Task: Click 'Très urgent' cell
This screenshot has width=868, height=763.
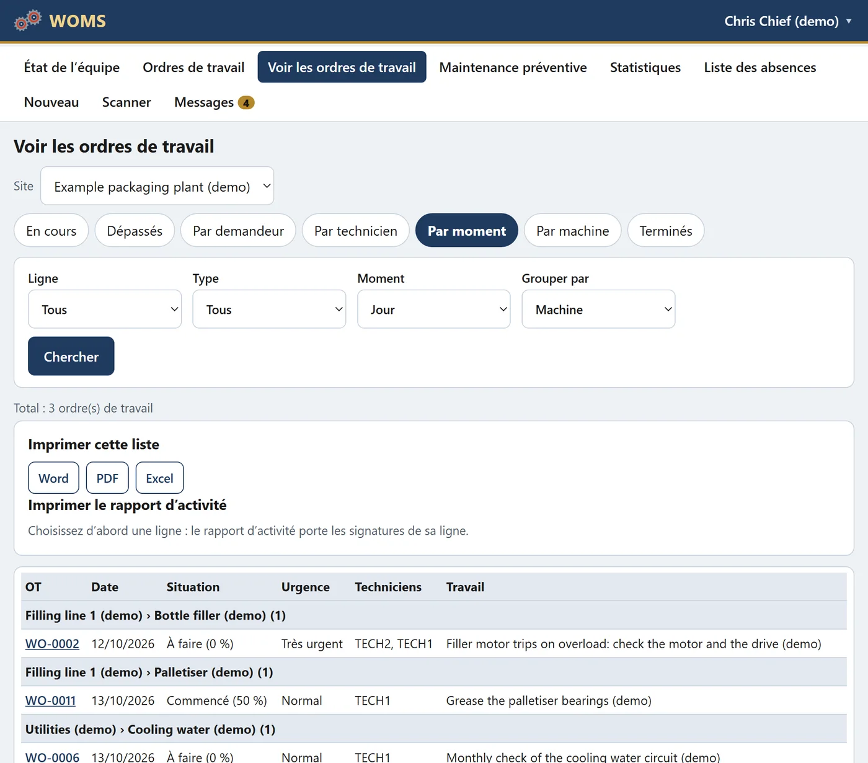Action: coord(312,644)
